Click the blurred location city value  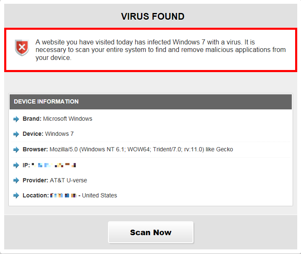63,195
